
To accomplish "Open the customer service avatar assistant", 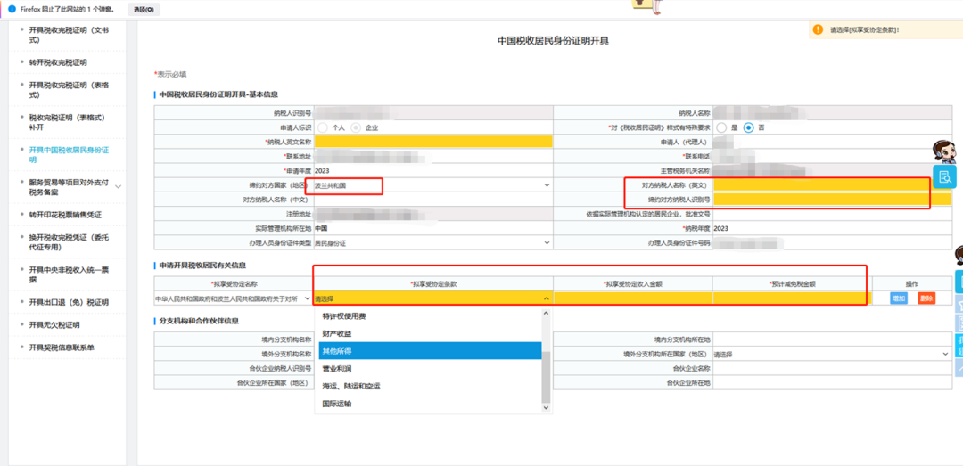I will pos(944,152).
